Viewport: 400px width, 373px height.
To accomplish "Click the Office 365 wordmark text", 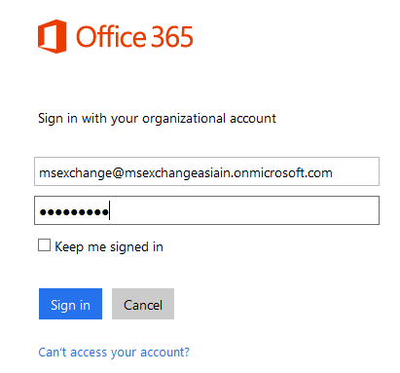I will coord(134,37).
